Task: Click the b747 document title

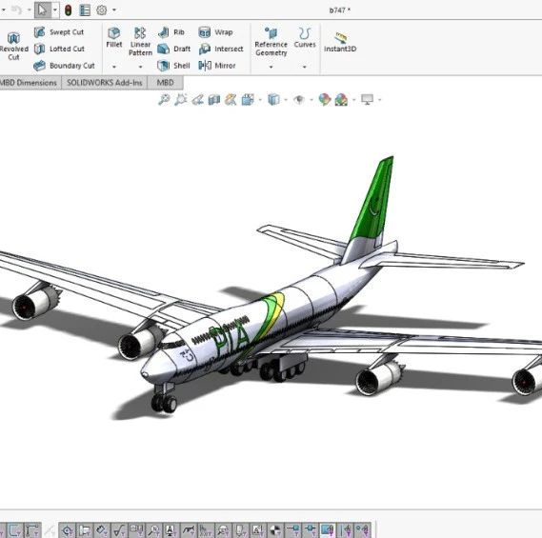Action: tap(339, 10)
